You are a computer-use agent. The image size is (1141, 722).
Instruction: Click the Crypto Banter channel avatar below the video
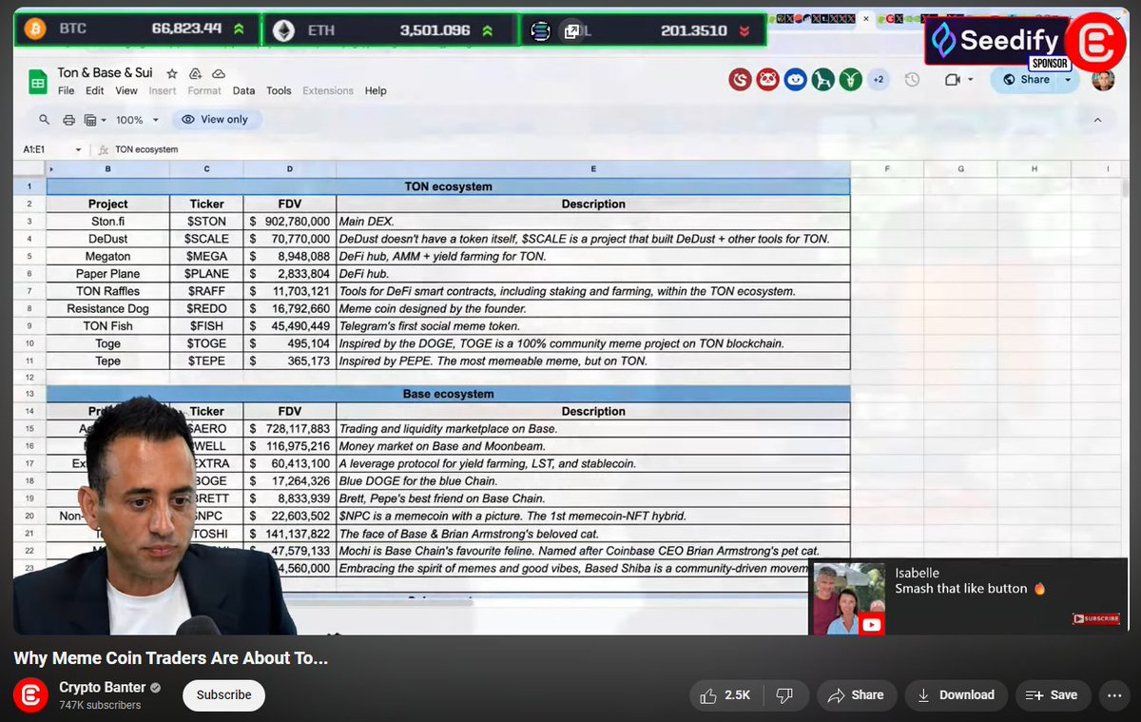point(30,694)
